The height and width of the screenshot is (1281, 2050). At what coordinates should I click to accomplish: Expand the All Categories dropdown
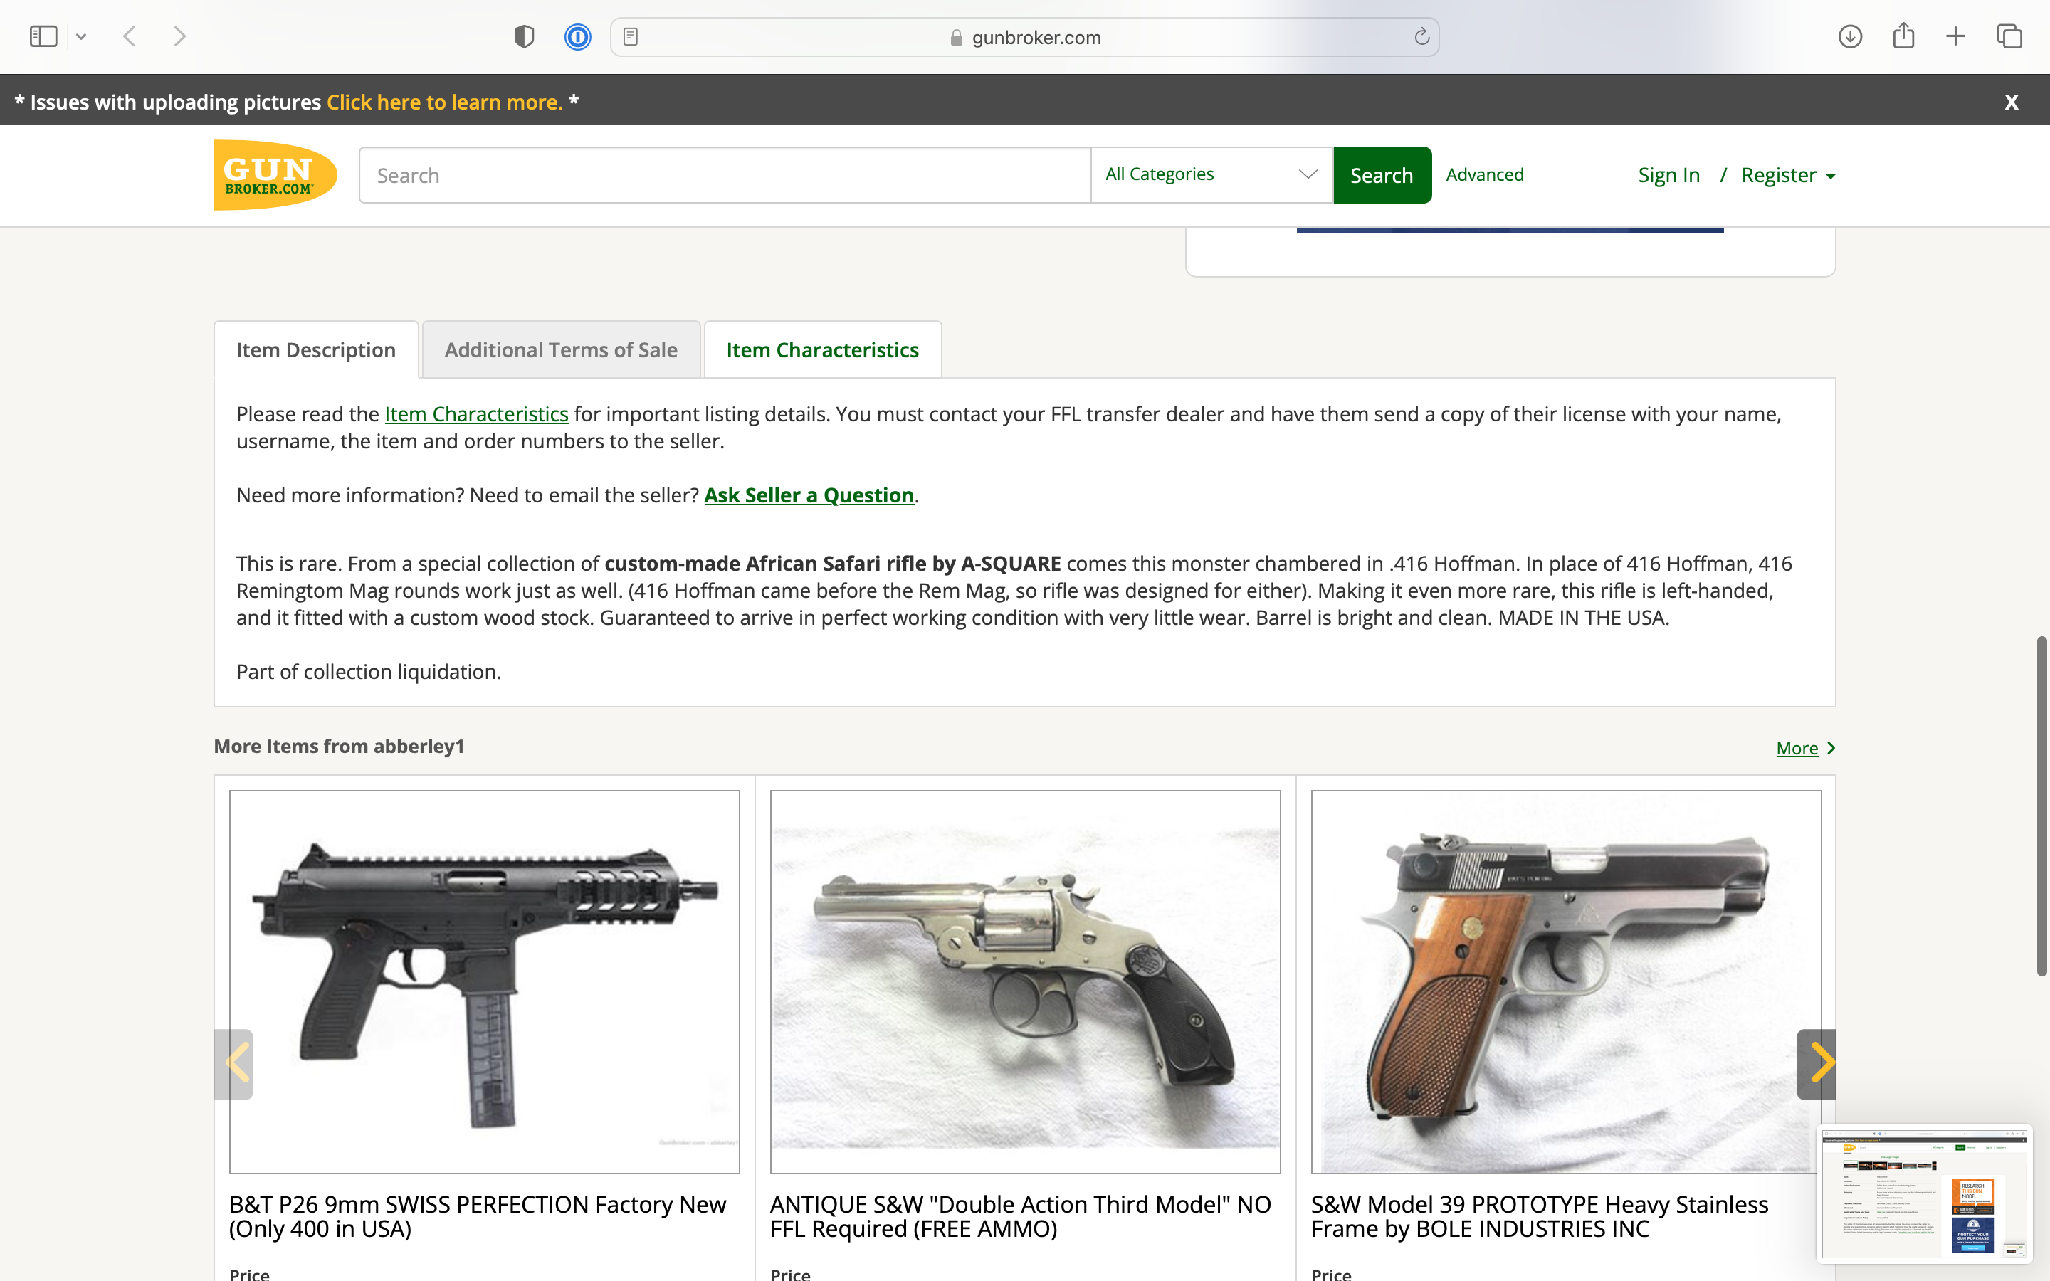pos(1212,175)
